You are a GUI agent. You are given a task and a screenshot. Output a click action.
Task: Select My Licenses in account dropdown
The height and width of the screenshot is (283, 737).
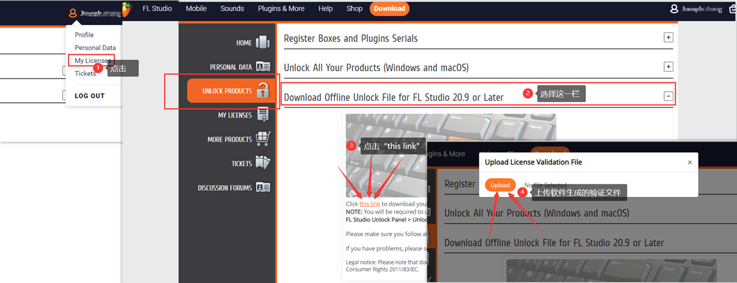(92, 60)
